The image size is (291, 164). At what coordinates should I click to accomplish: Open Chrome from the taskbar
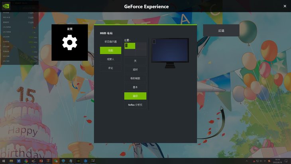pyautogui.click(x=26, y=161)
